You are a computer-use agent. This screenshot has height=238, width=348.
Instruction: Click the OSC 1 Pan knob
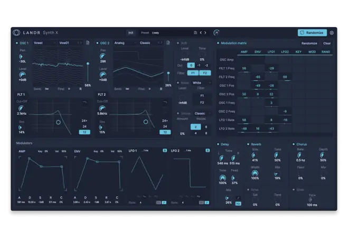click(23, 56)
